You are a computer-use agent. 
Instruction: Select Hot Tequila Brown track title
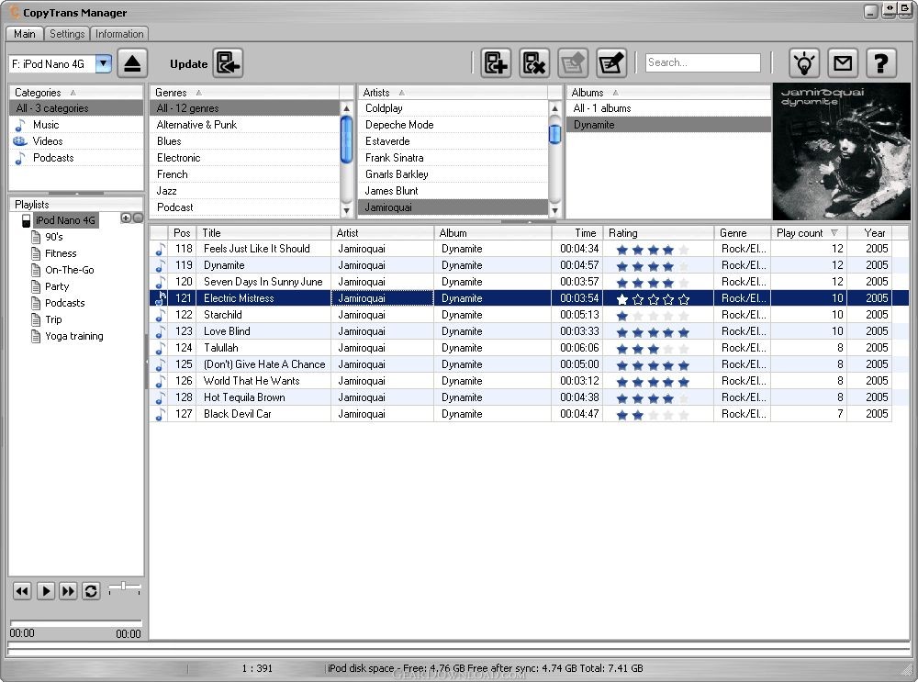point(244,397)
